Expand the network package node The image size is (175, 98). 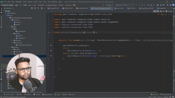pyautogui.click(x=12, y=41)
